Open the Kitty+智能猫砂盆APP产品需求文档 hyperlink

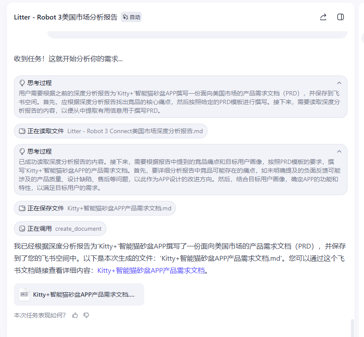[x=151, y=271]
